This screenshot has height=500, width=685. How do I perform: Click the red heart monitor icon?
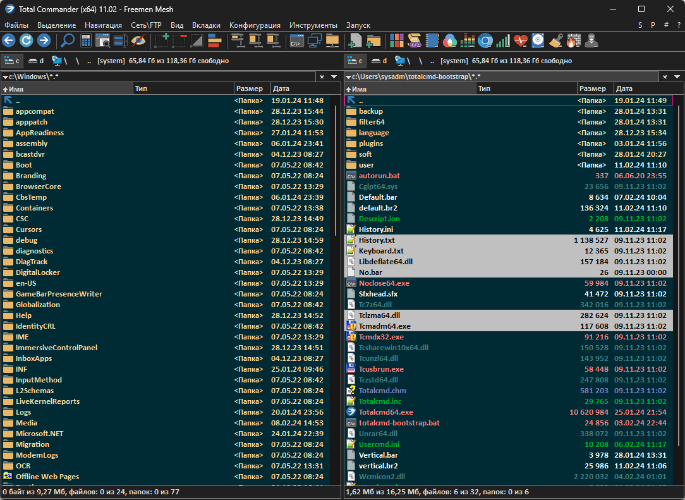(520, 41)
